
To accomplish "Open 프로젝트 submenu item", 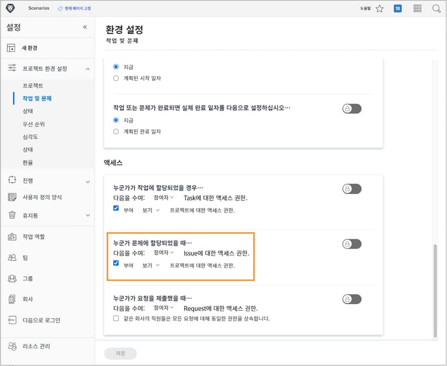I will coord(33,86).
